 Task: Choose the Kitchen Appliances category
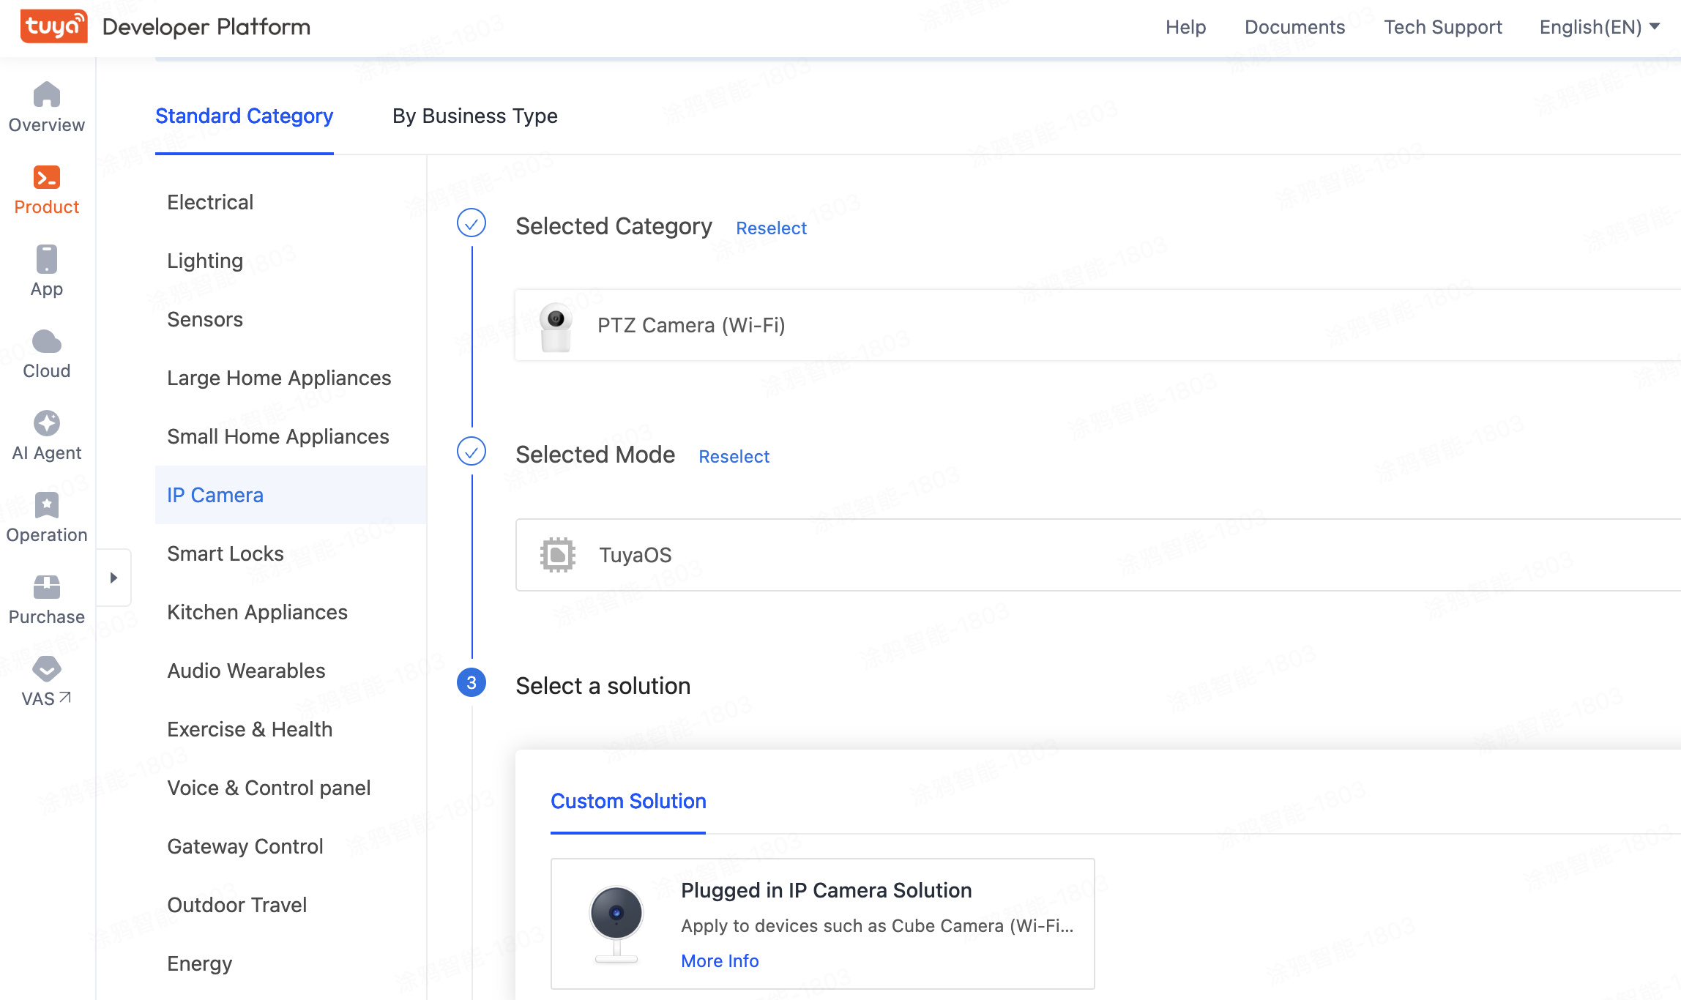click(291, 612)
